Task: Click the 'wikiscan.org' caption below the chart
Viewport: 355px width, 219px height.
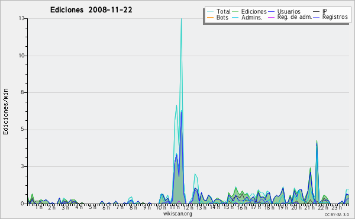Action: click(177, 214)
